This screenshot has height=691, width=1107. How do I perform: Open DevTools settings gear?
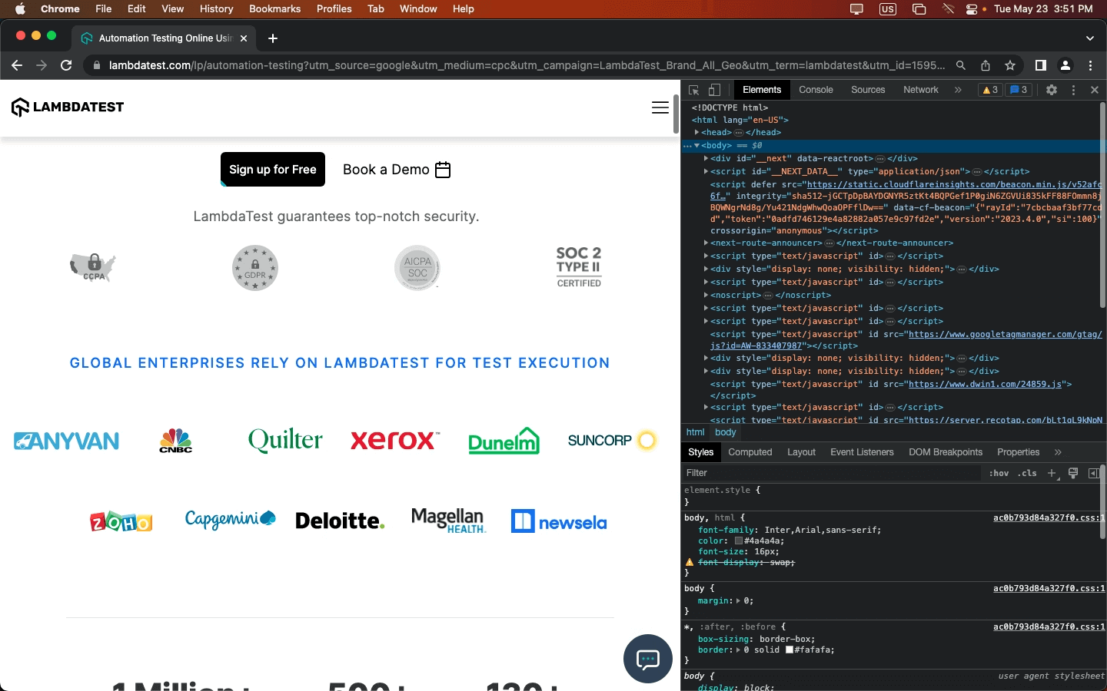[1051, 90]
